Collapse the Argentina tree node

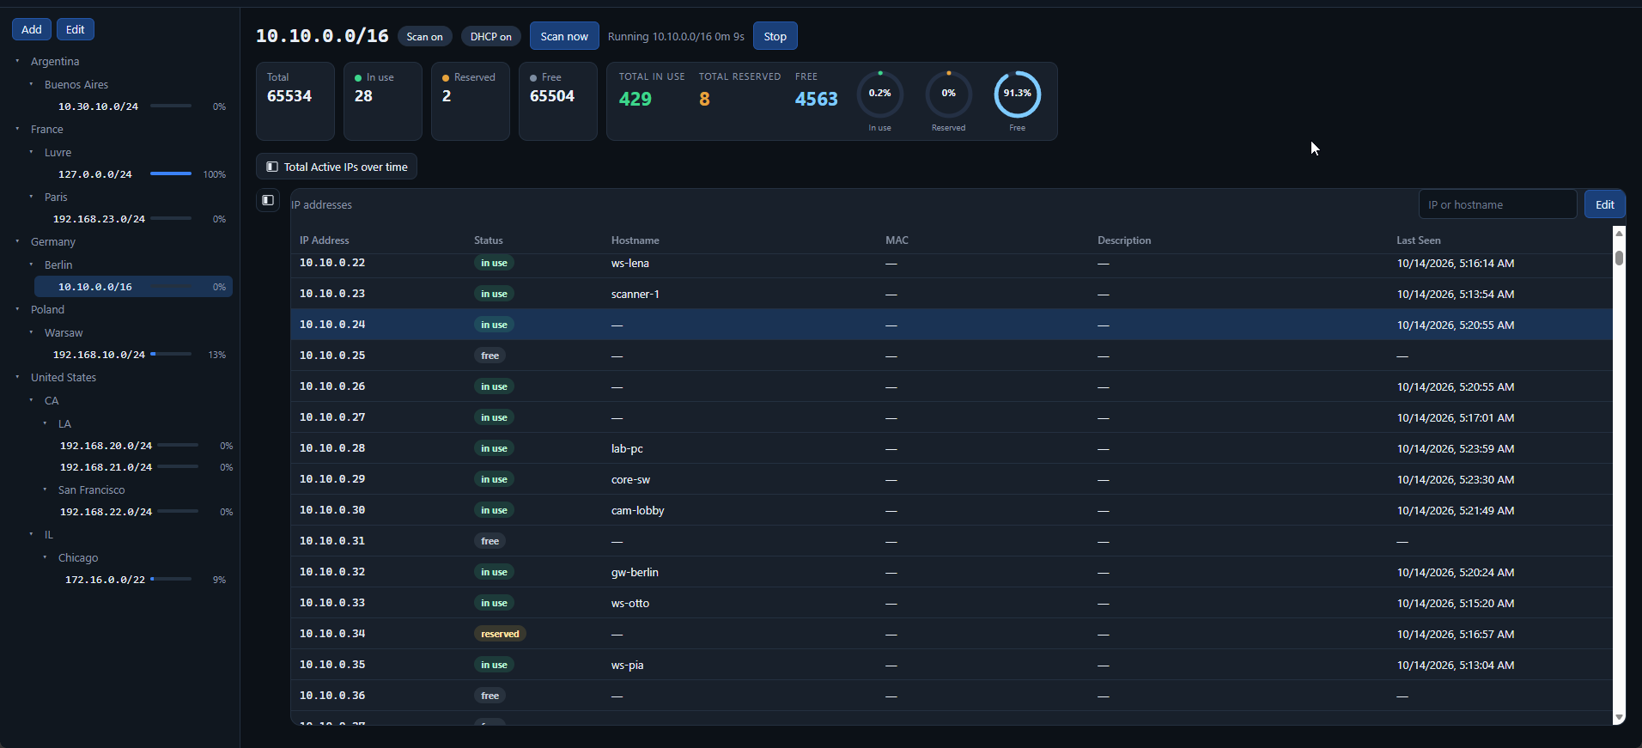[x=17, y=61]
